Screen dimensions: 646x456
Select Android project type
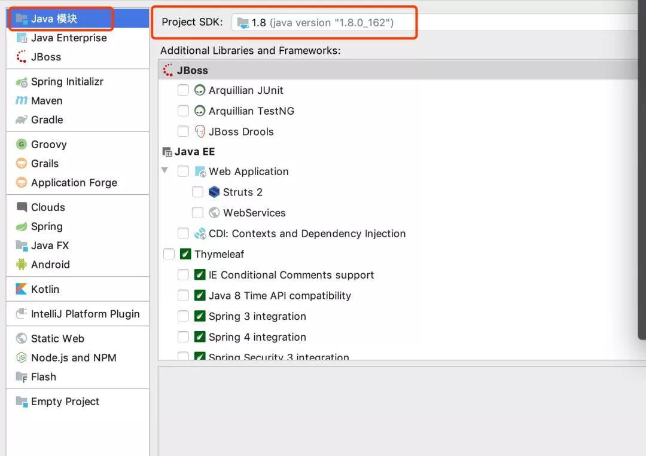tap(78, 264)
